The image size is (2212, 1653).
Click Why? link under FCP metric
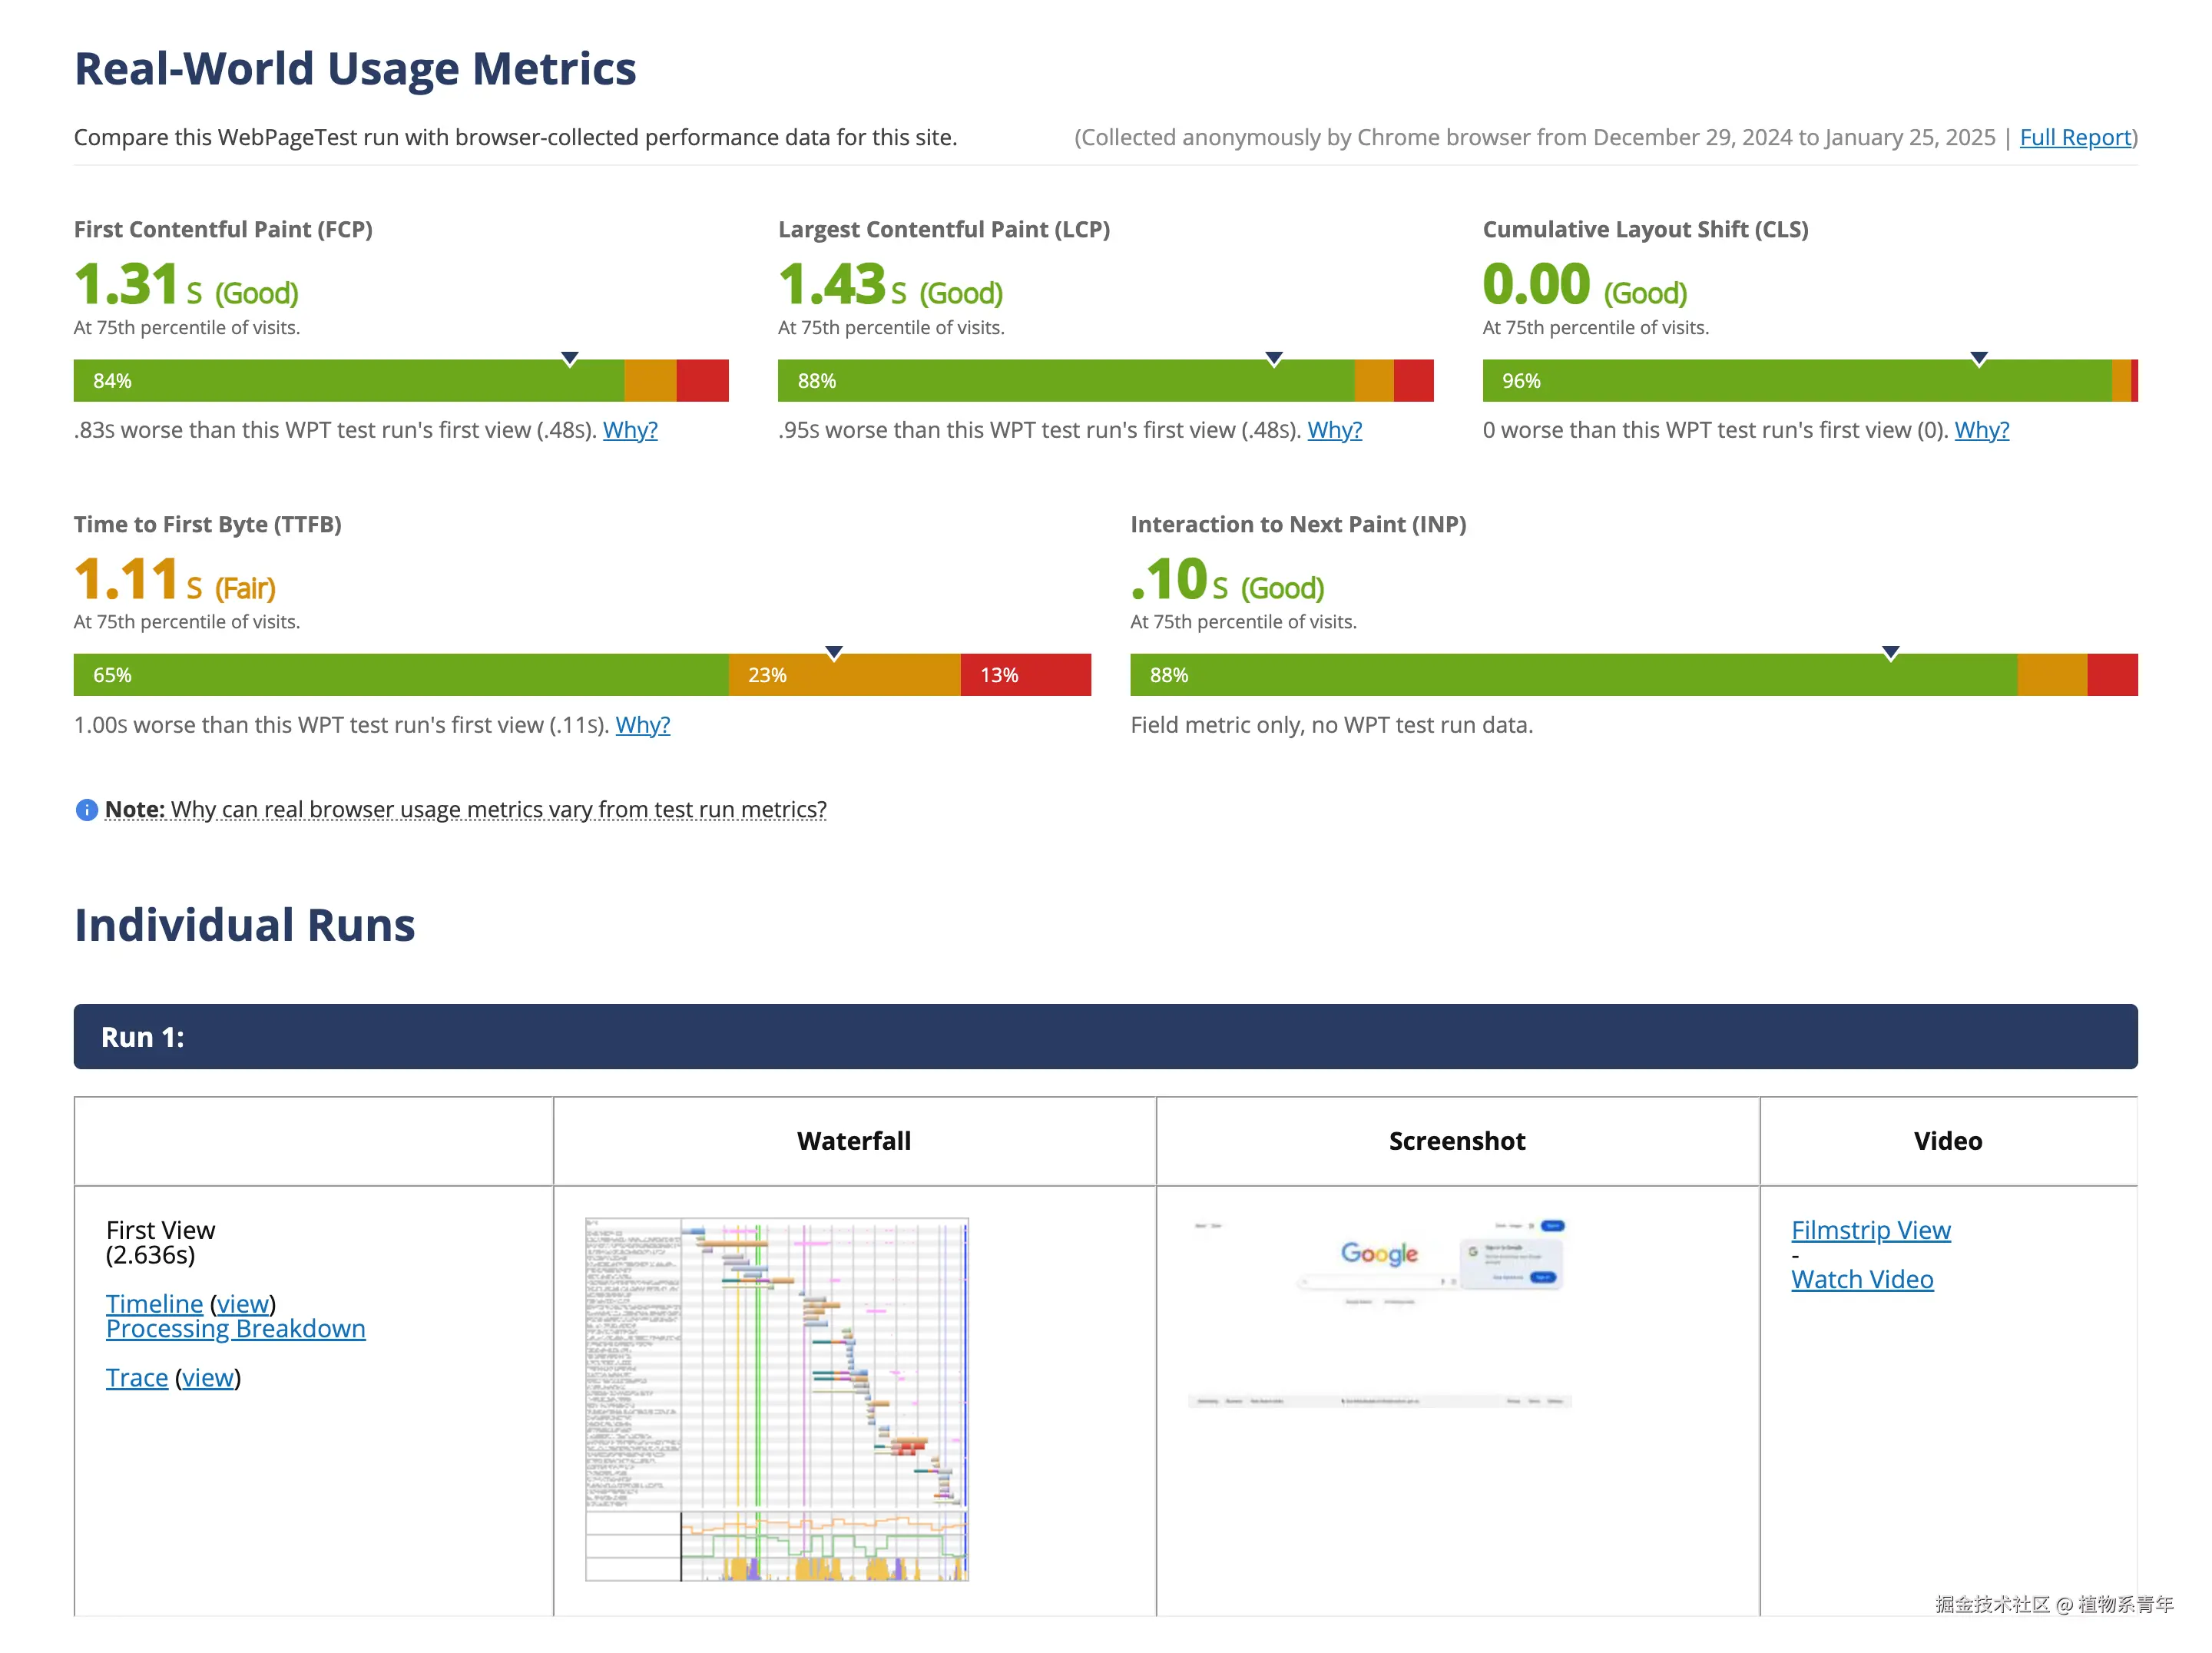coord(630,430)
